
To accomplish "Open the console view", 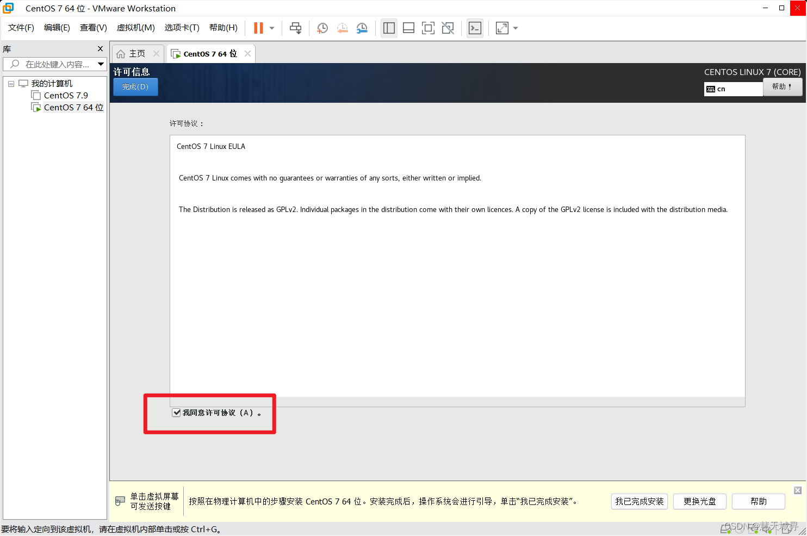I will point(475,28).
